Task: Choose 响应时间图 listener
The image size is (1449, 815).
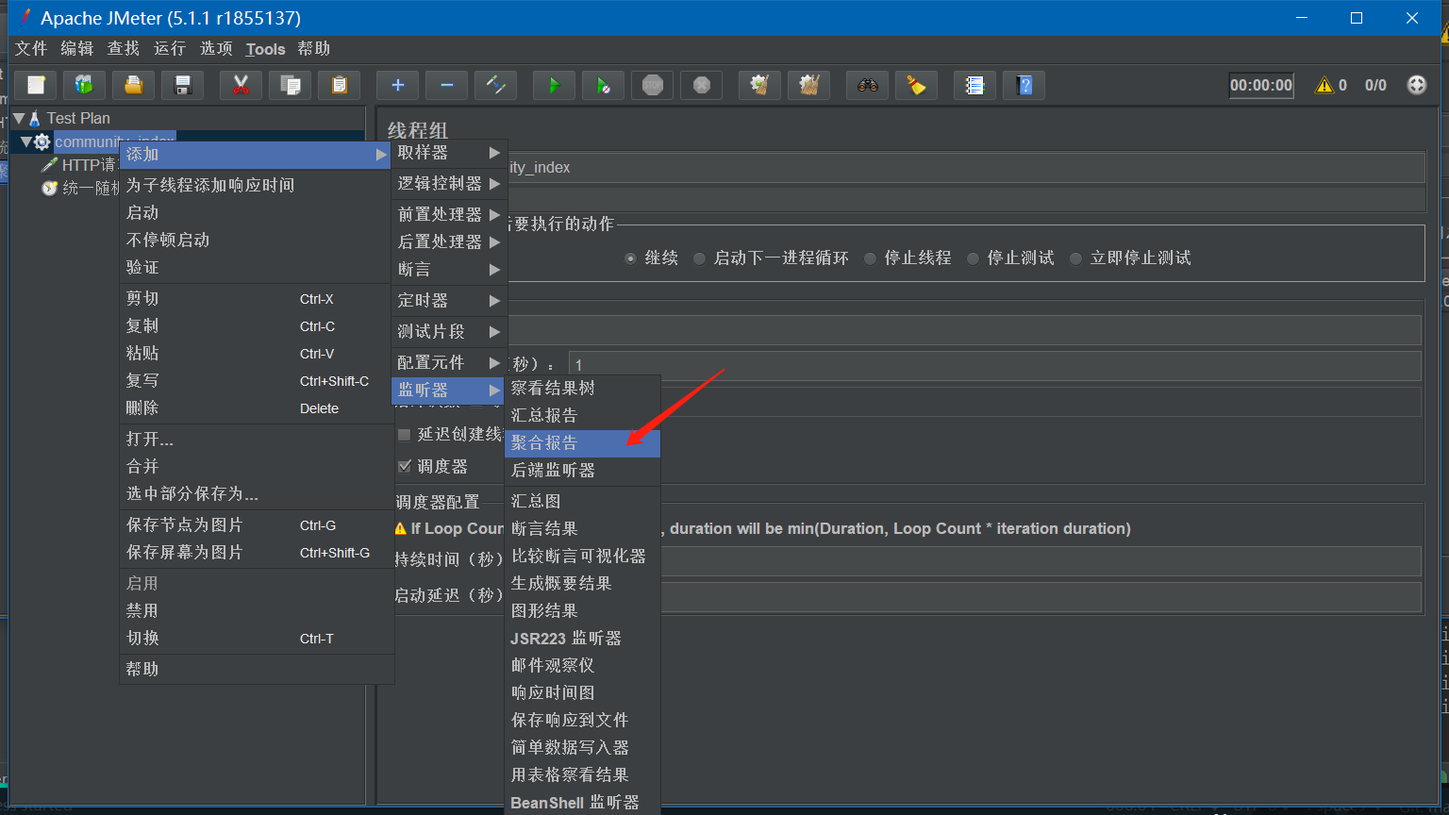Action: 582,692
